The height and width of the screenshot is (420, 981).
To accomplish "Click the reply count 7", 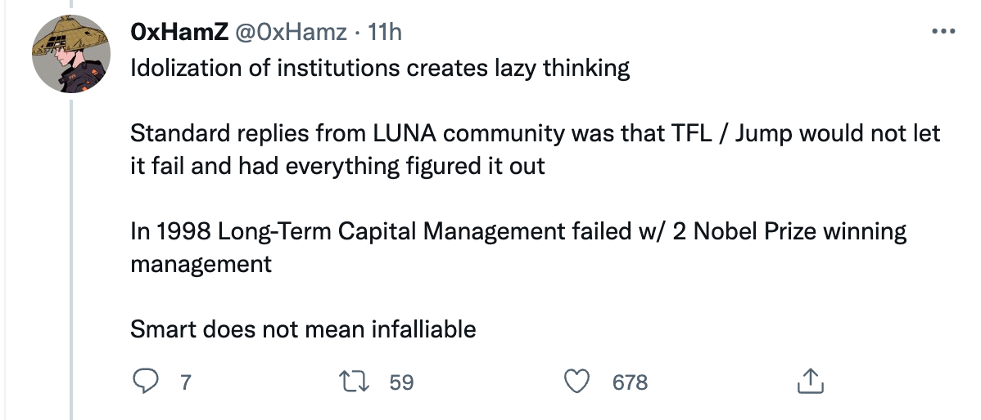I will (184, 382).
